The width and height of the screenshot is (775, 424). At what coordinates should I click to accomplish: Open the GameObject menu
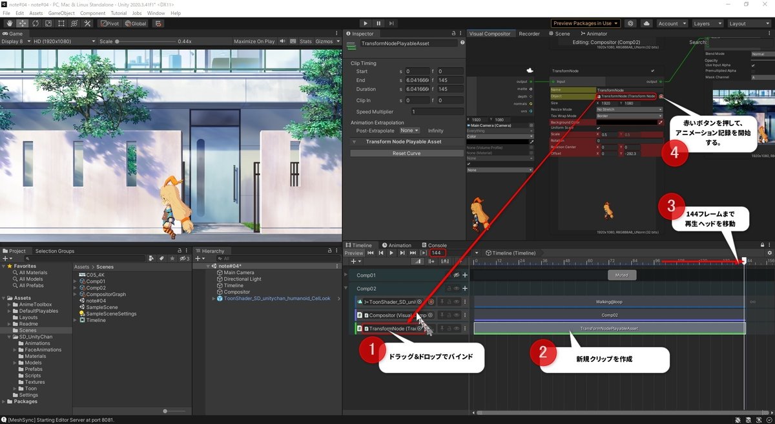click(x=61, y=13)
